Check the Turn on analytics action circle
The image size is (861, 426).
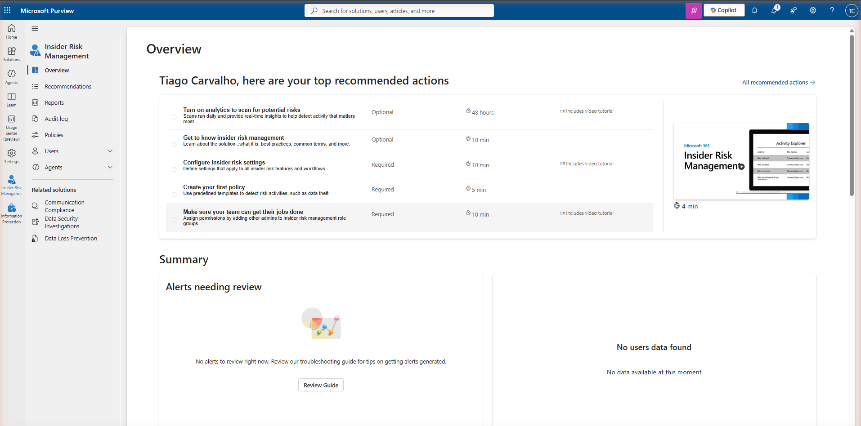coord(174,117)
